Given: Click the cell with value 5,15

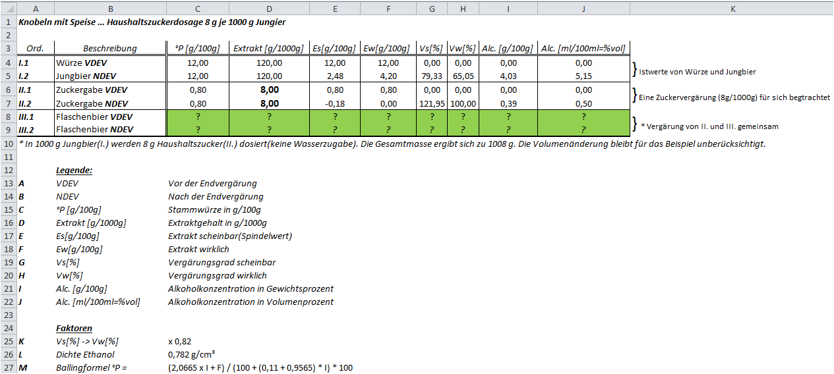Looking at the screenshot, I should coord(583,76).
